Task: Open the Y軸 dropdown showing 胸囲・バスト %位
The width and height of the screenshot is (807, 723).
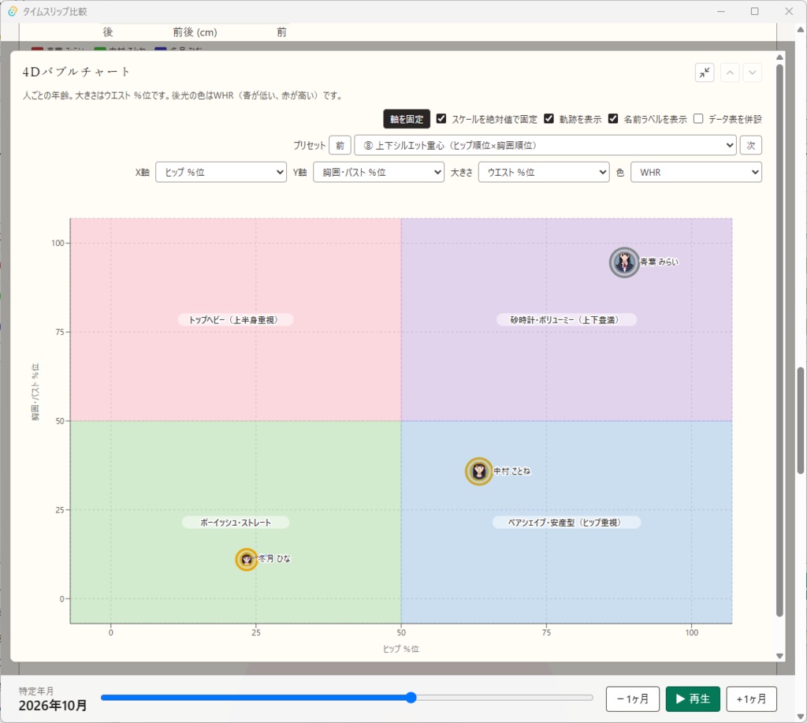Action: 378,172
